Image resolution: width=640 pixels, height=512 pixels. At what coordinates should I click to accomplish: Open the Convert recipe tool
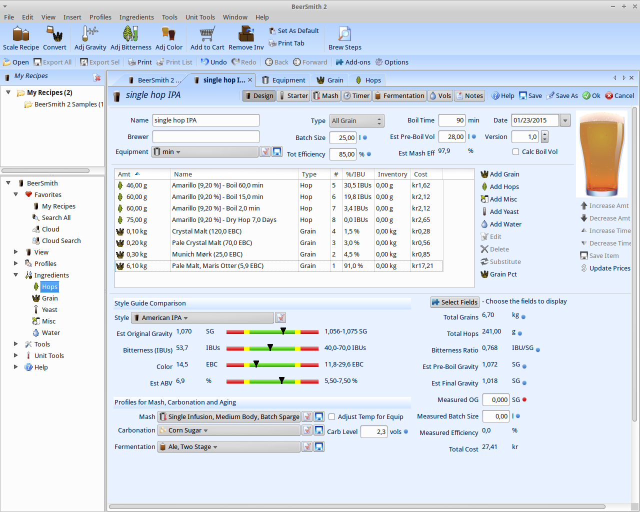(54, 38)
